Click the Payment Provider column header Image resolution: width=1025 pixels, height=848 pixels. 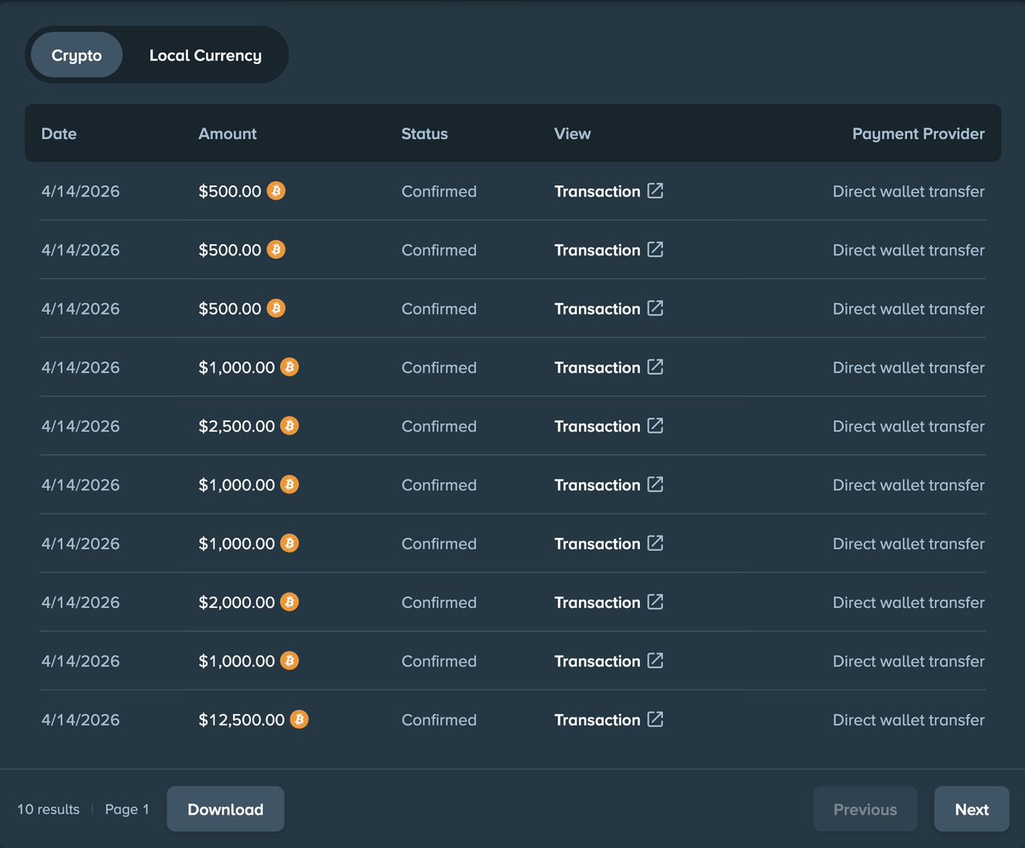click(918, 133)
